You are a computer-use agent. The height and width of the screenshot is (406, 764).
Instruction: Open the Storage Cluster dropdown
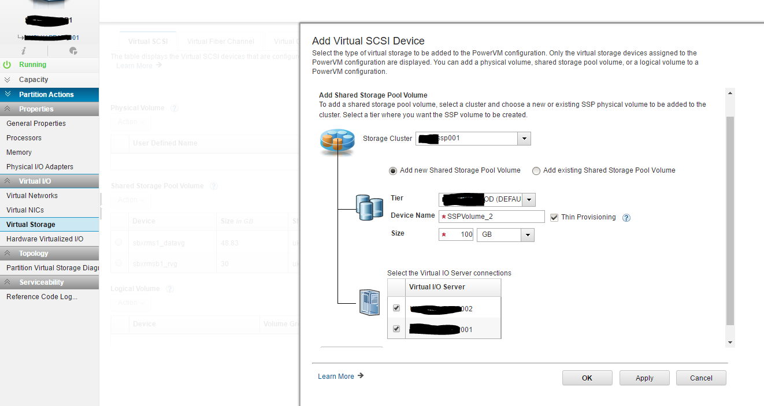[524, 139]
